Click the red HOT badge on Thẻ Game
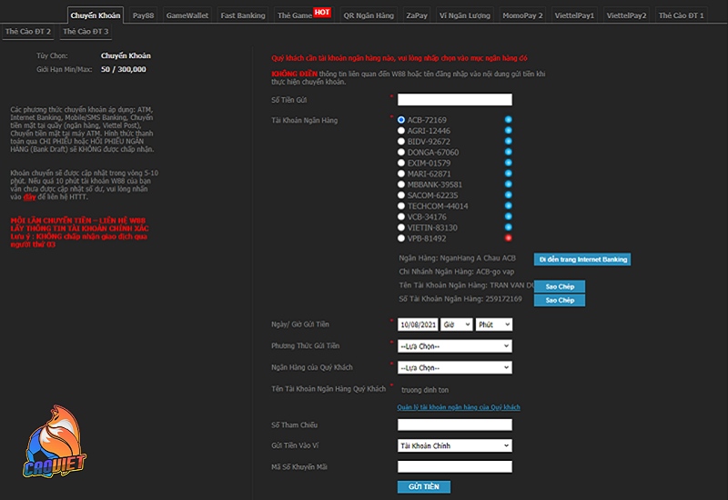The height and width of the screenshot is (500, 728). (x=322, y=12)
